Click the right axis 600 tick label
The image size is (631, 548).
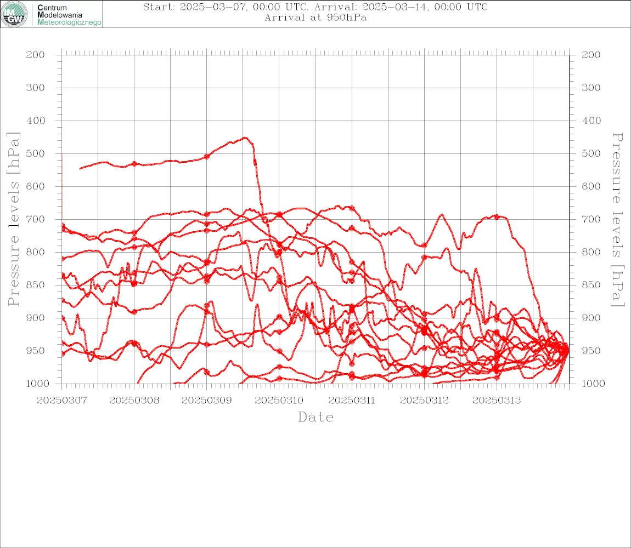[591, 186]
